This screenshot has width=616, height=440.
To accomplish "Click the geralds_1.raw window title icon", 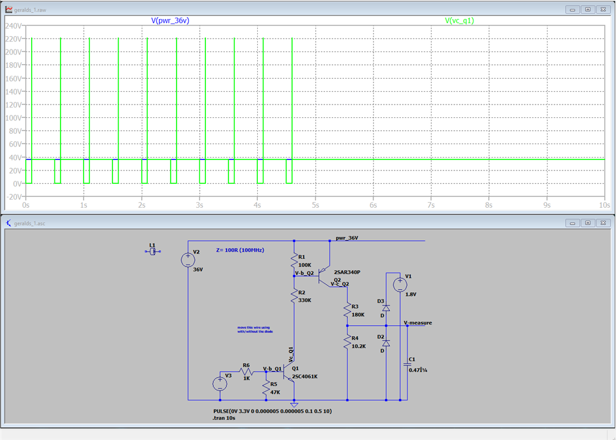I will pyautogui.click(x=9, y=9).
